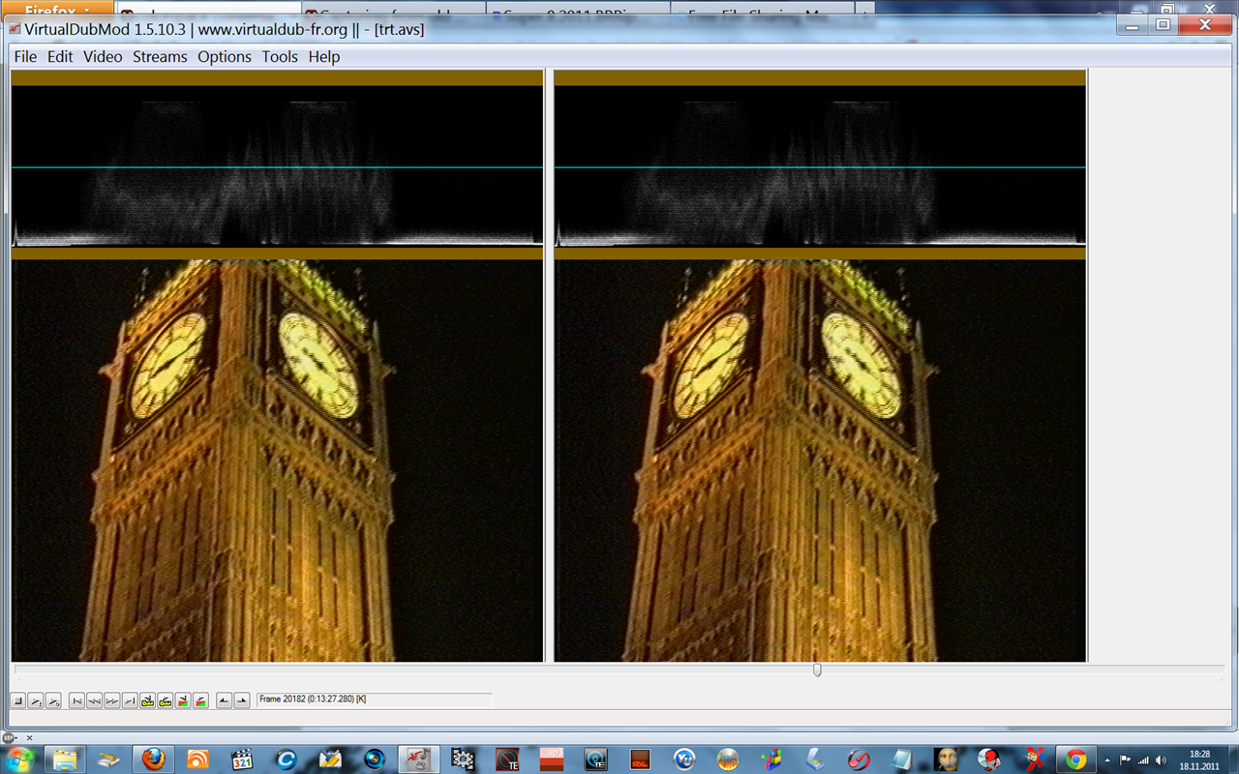Viewport: 1239px width, 774px height.
Task: Go to the previous keyframe
Action: pos(147,700)
